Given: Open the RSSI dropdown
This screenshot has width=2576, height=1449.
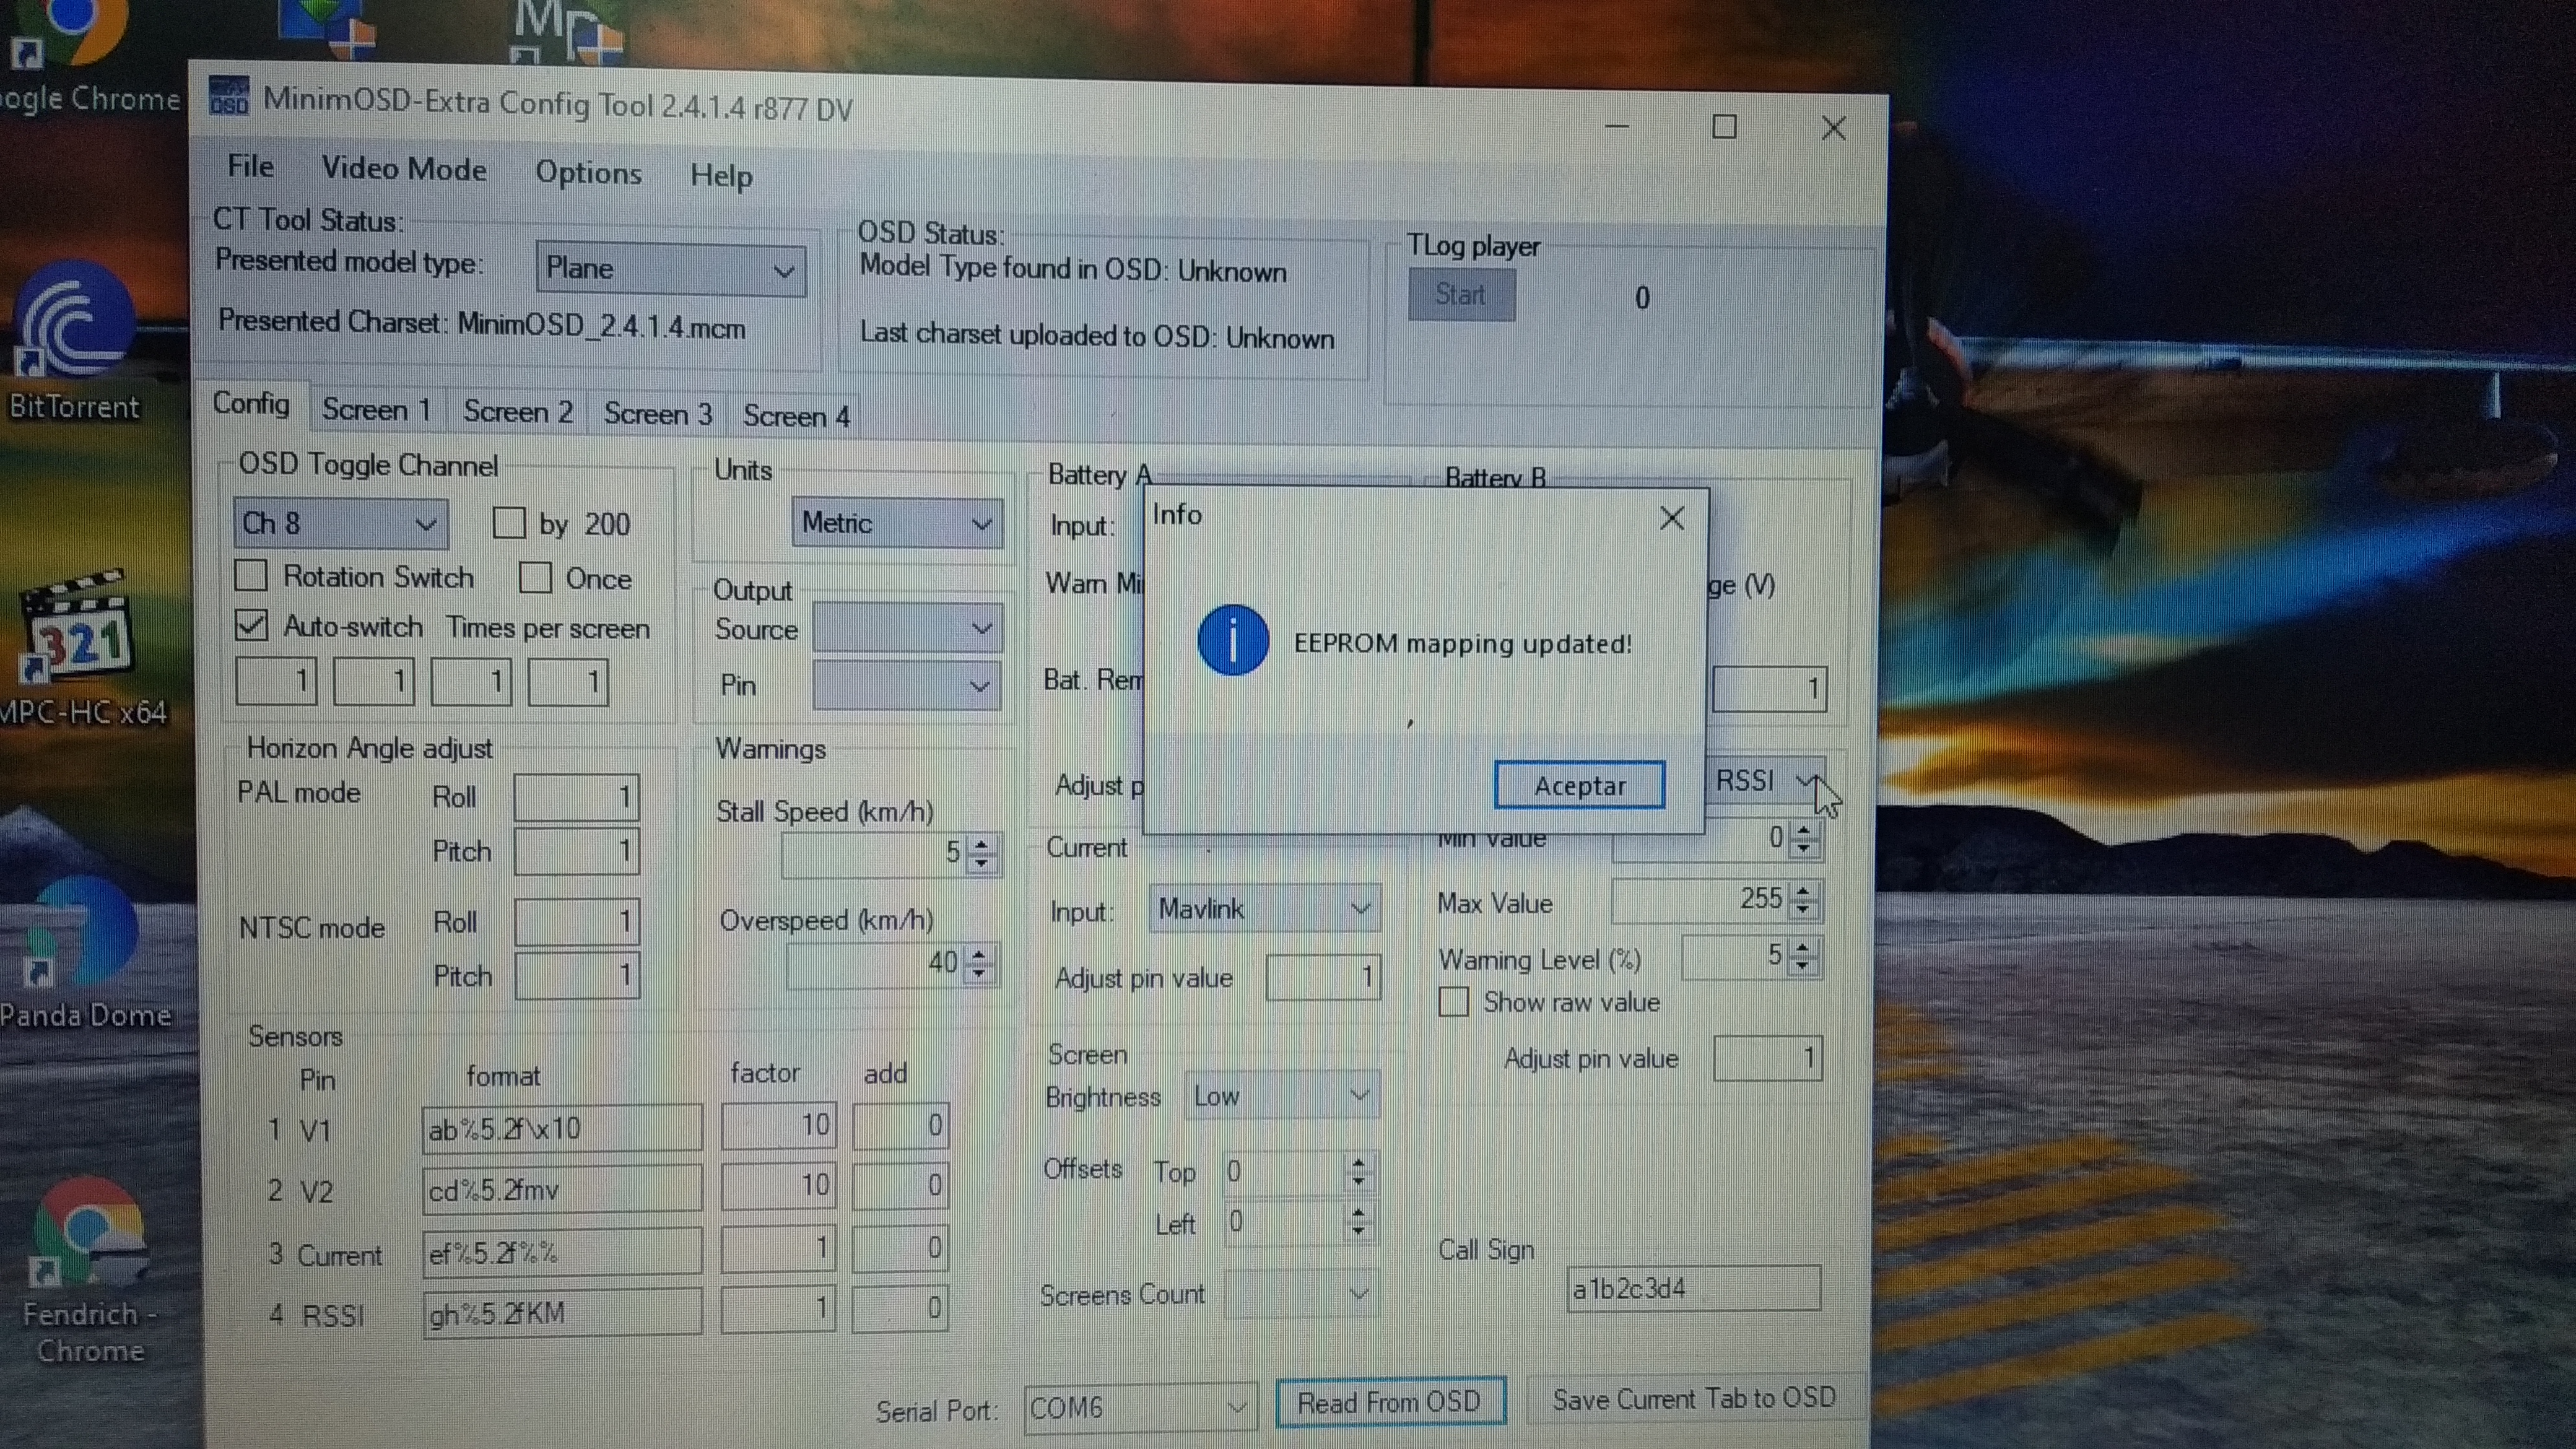Looking at the screenshot, I should pos(1767,780).
